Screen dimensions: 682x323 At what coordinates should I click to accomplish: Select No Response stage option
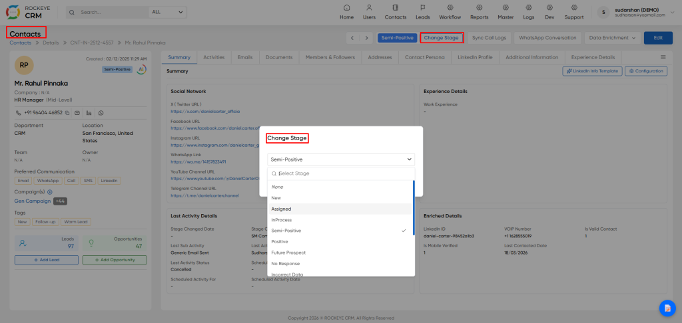pos(341,264)
